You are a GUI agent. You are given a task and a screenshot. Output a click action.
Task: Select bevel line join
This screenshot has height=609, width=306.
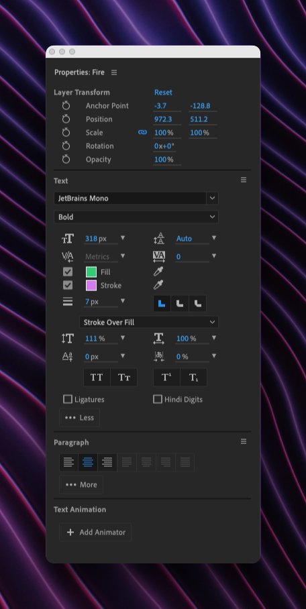[197, 303]
